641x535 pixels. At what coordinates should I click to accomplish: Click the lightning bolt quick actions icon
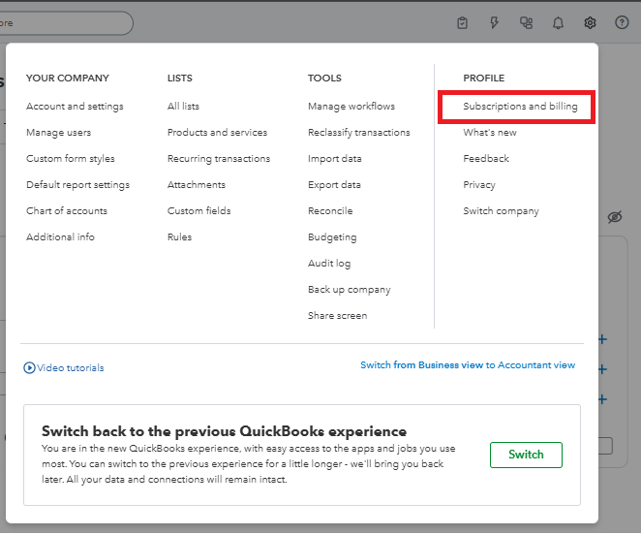point(495,23)
